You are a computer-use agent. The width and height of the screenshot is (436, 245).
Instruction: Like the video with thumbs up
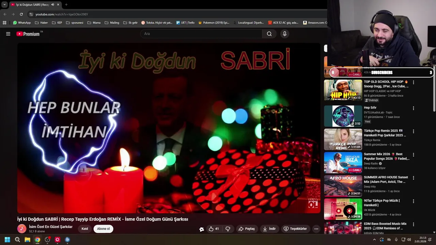point(214,229)
